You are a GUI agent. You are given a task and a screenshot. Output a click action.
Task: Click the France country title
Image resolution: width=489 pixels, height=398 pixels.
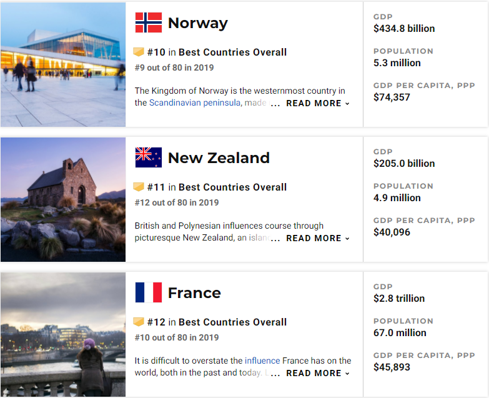(x=194, y=293)
